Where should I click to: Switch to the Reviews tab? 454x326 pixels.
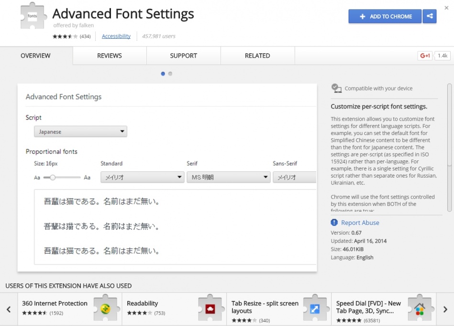[x=110, y=56]
